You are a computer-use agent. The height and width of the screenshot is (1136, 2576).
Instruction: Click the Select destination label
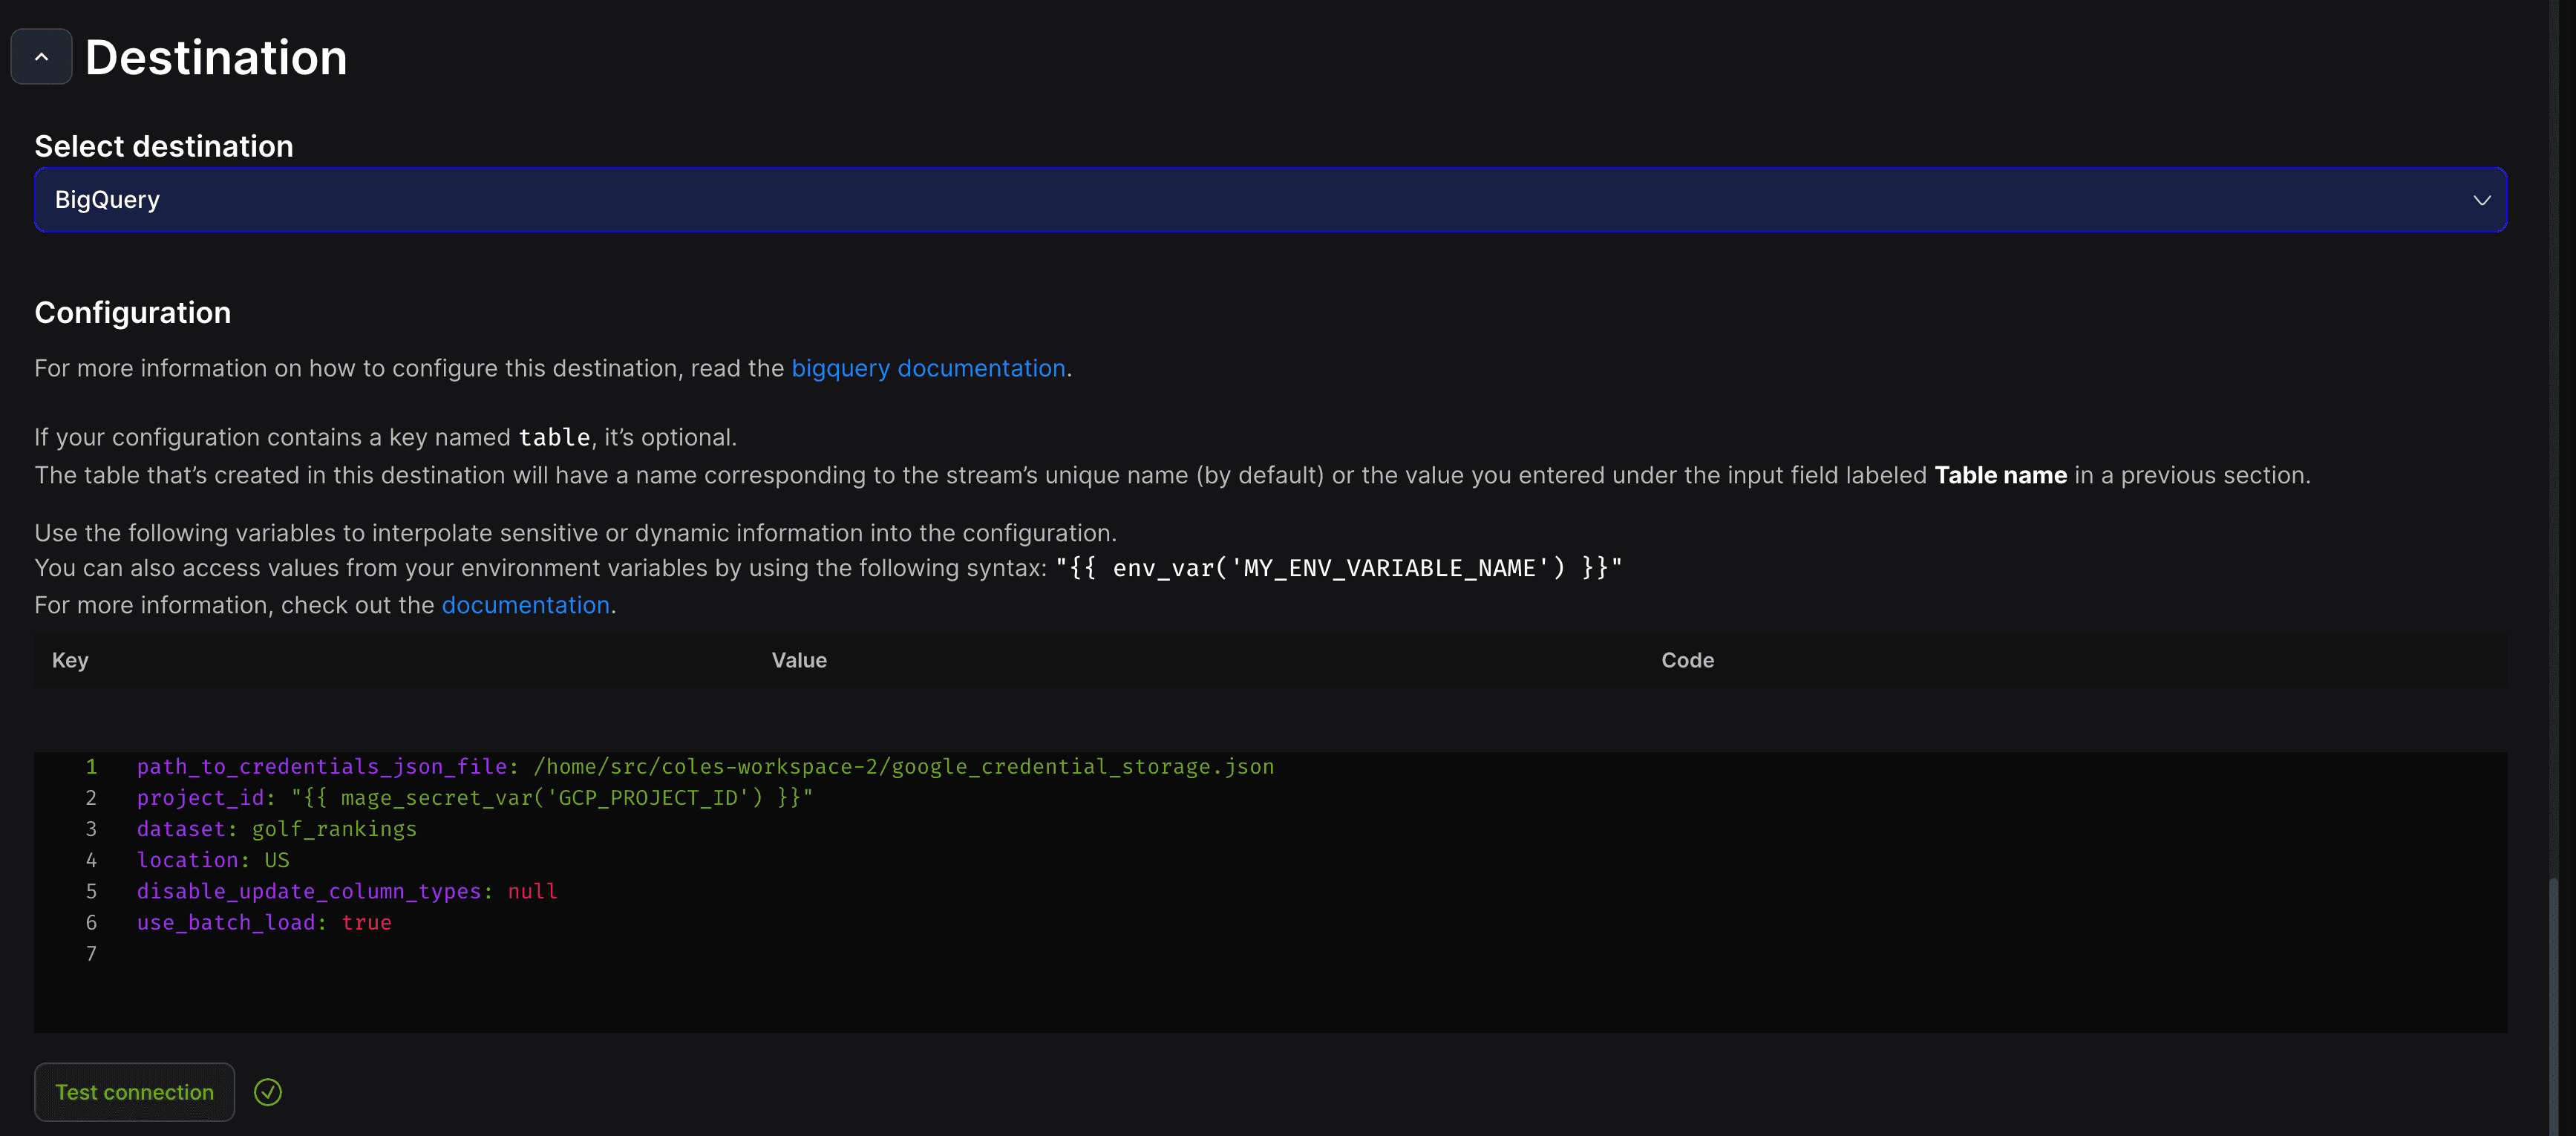click(x=164, y=146)
